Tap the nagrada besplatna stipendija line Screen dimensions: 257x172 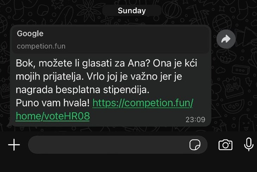[83, 90]
